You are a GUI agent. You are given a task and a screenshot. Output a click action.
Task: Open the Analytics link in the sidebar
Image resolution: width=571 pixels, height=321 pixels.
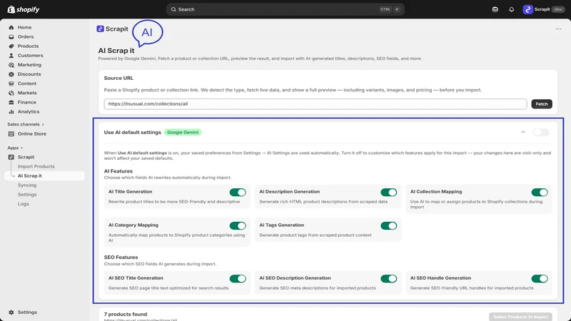(29, 112)
